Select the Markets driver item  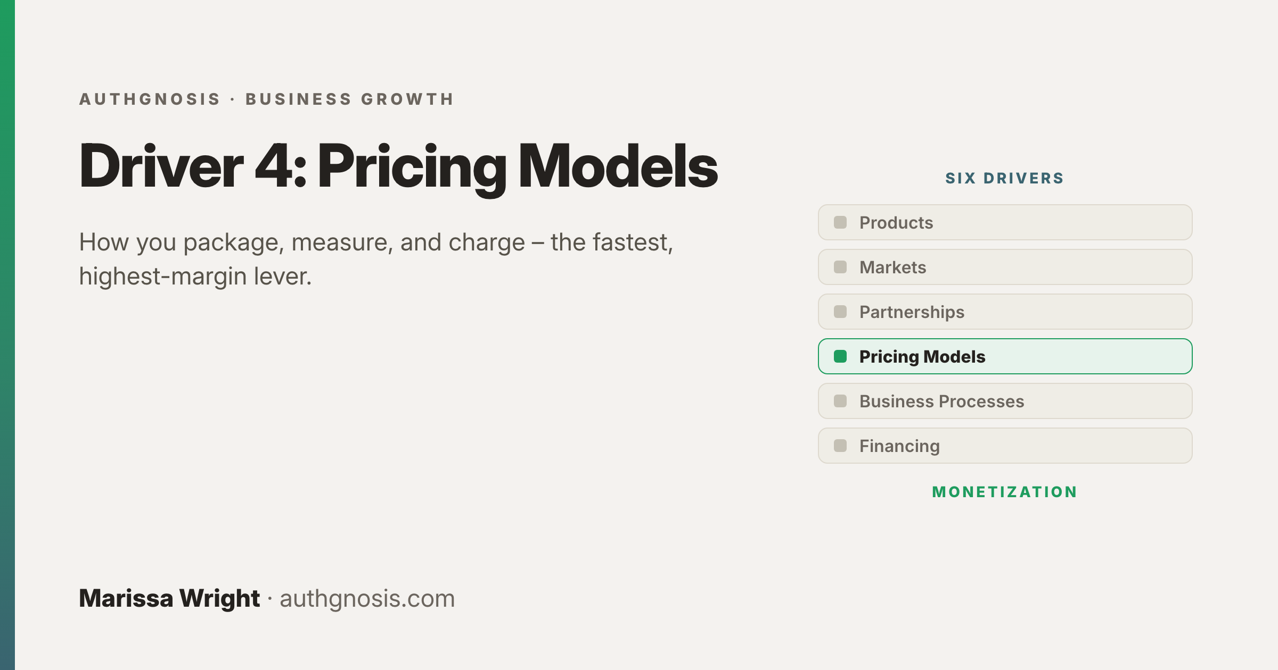1005,267
